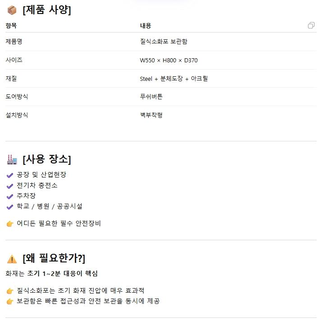Screen dimensions: 323x322
Task: Click the factory emoji beside 사용 장소
Action: (12, 159)
